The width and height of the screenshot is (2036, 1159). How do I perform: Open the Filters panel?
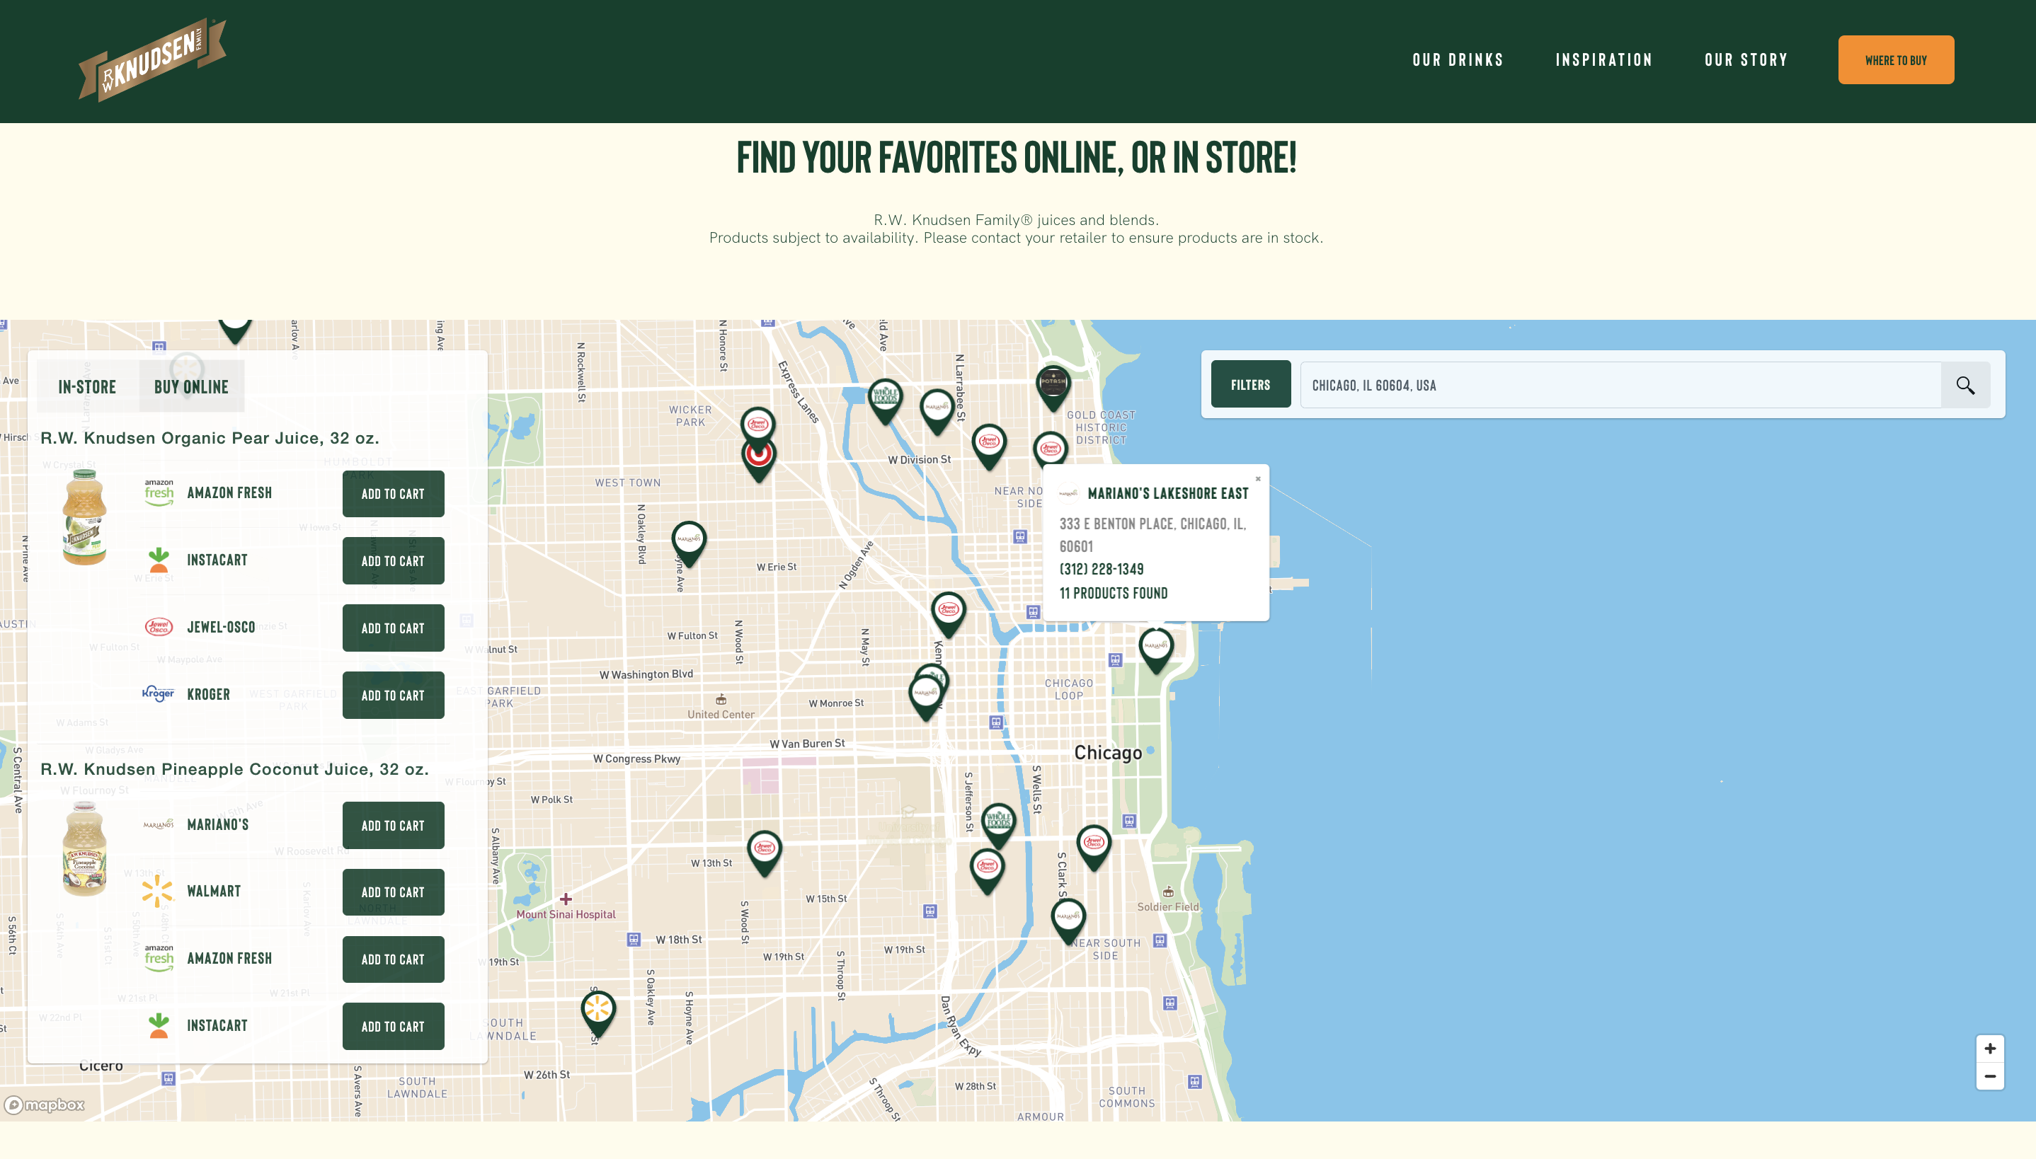click(1250, 384)
